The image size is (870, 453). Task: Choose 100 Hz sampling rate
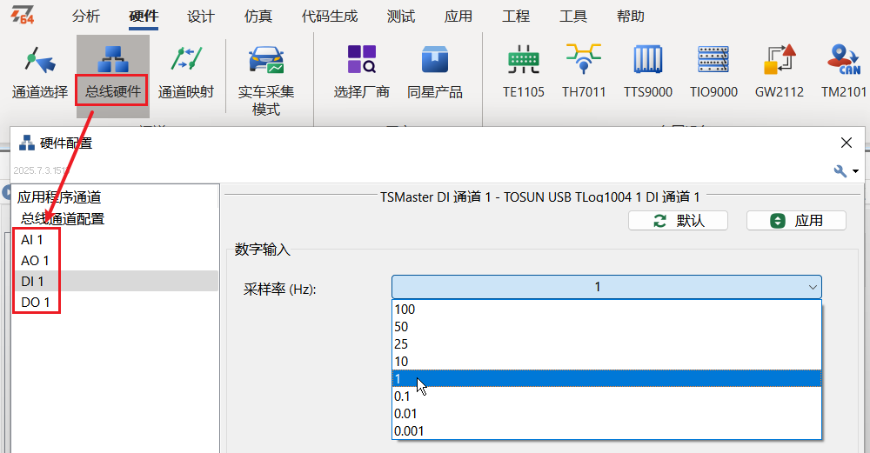(x=606, y=310)
